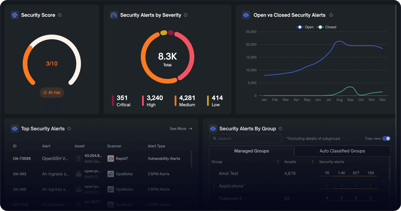401x211 pixels.
Task: Click the arrow icon next to See More
Action: [x=190, y=129]
